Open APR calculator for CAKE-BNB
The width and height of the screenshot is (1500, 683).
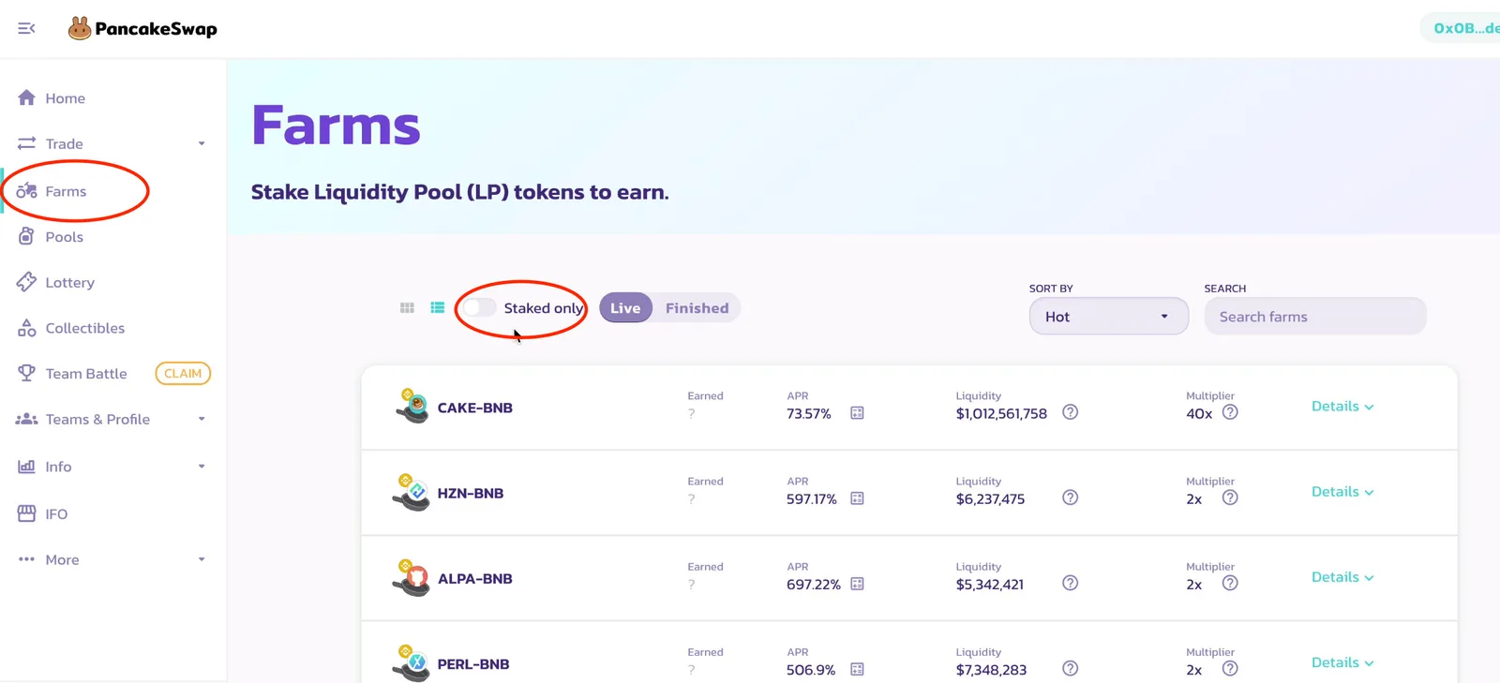pyautogui.click(x=857, y=413)
